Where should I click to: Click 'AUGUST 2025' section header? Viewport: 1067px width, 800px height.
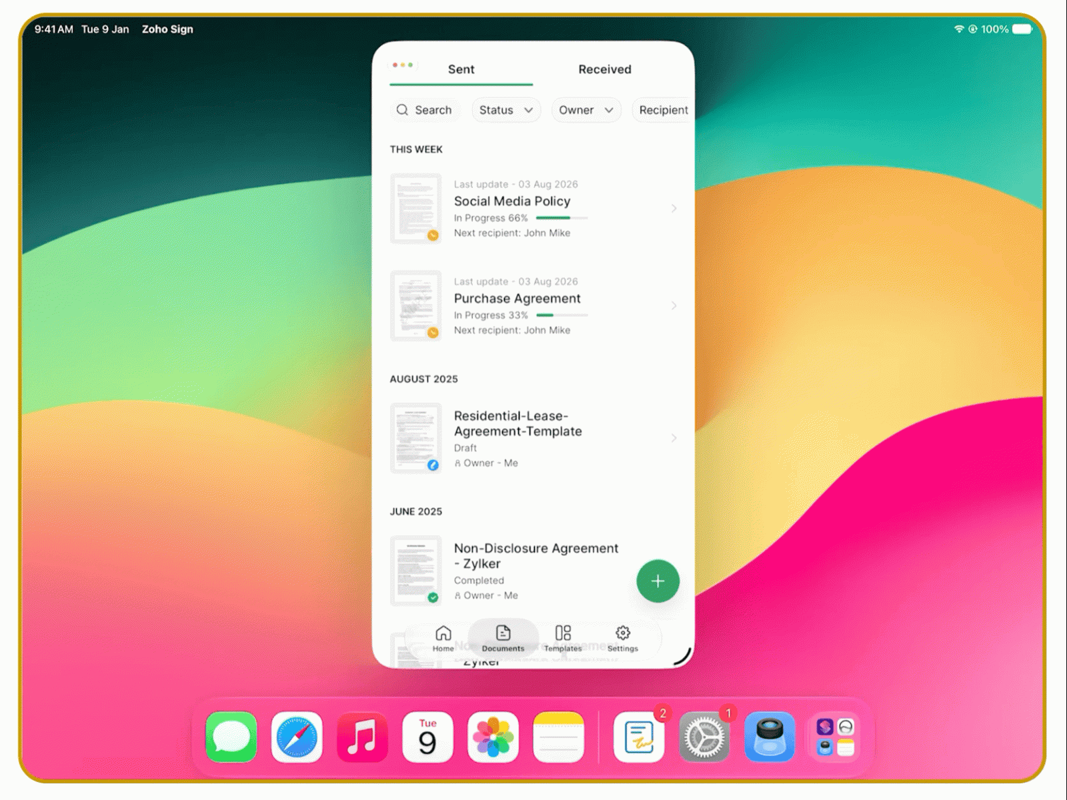point(423,379)
